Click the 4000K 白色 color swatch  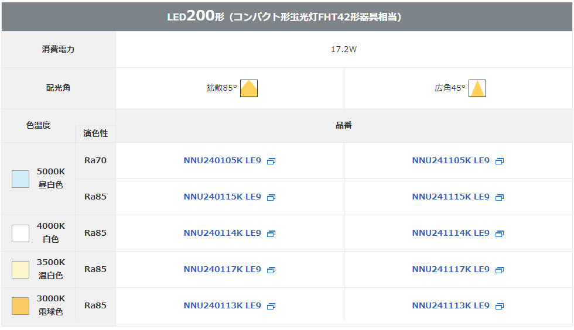20,233
